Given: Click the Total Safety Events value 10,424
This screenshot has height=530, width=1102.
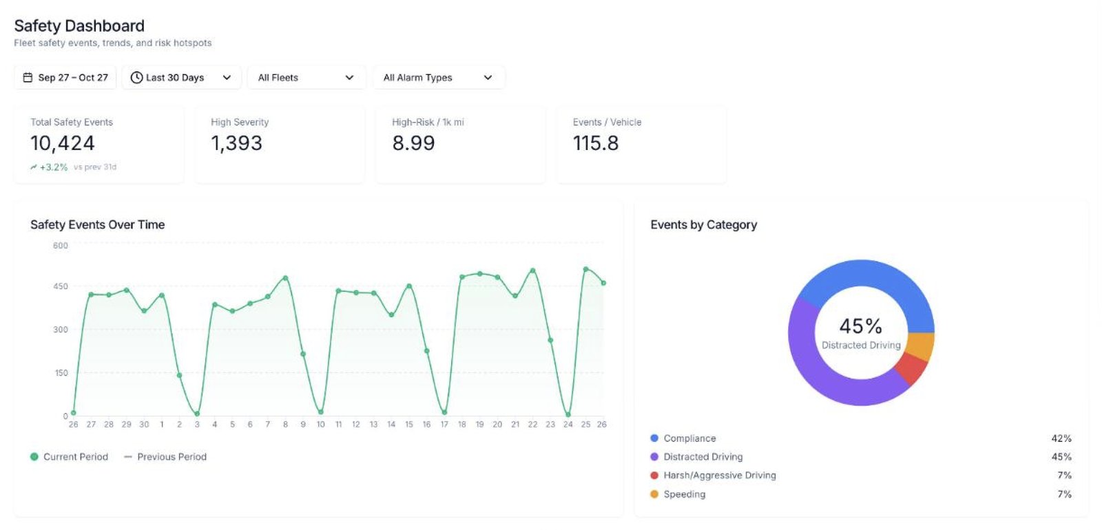Looking at the screenshot, I should tap(63, 143).
